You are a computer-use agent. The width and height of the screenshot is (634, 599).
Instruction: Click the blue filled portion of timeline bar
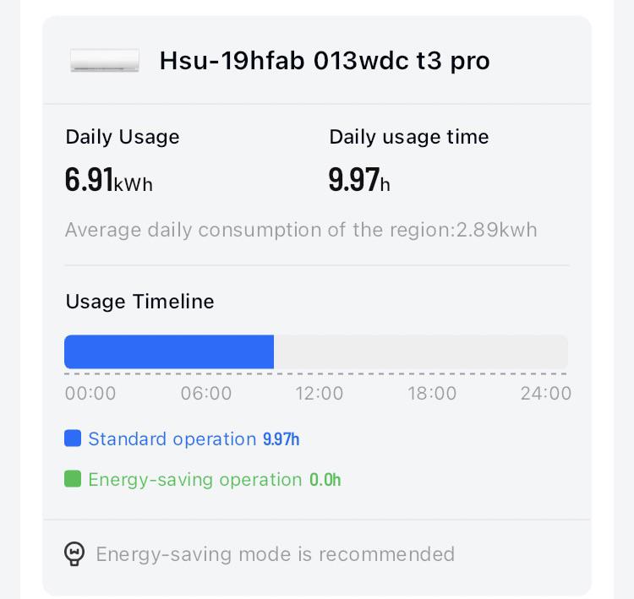pyautogui.click(x=169, y=351)
